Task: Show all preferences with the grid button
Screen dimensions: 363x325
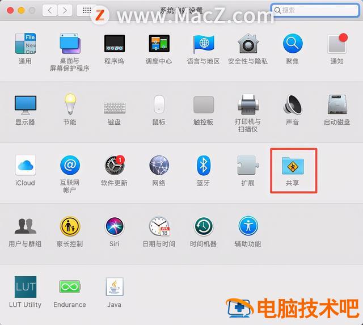Action: [86, 10]
